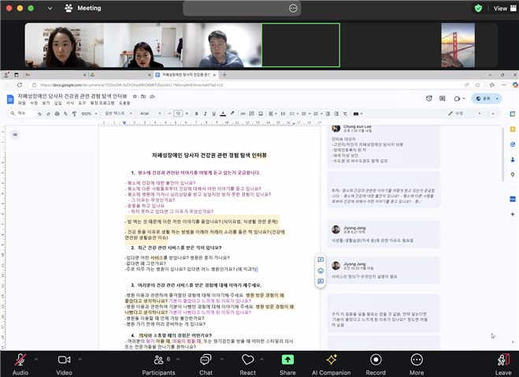
Task: Toggle italic formatting
Action: coord(206,114)
